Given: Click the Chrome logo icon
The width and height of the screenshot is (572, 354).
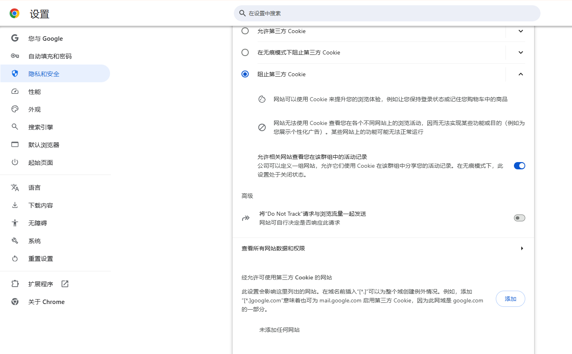Looking at the screenshot, I should (x=15, y=14).
